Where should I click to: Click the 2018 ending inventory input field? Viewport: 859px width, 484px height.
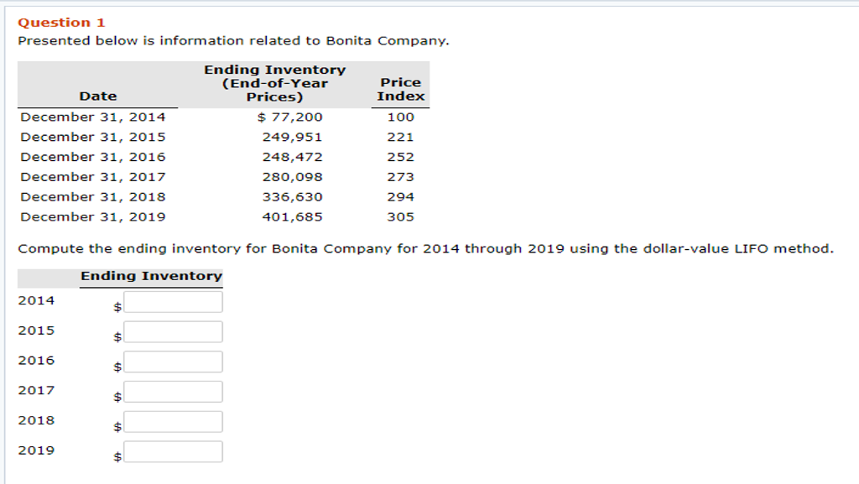coord(171,422)
